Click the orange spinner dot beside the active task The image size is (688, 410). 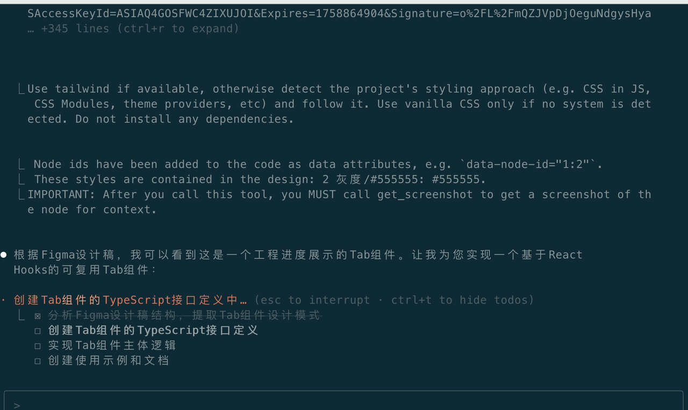coord(3,300)
